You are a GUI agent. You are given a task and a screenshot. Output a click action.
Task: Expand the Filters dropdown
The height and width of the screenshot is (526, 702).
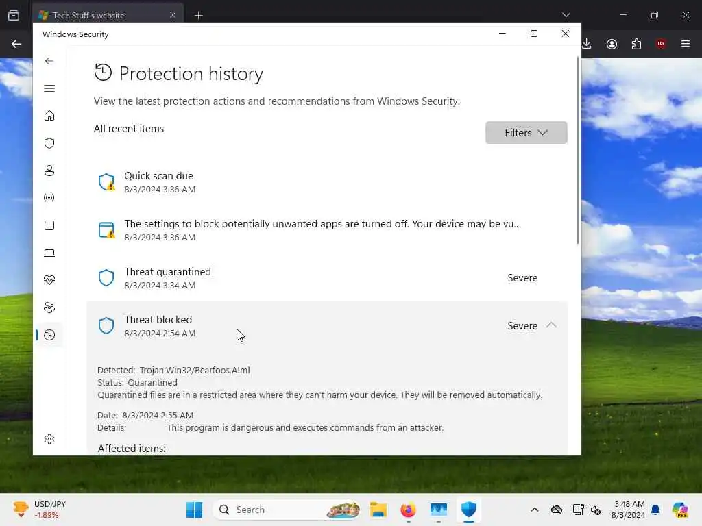point(526,132)
